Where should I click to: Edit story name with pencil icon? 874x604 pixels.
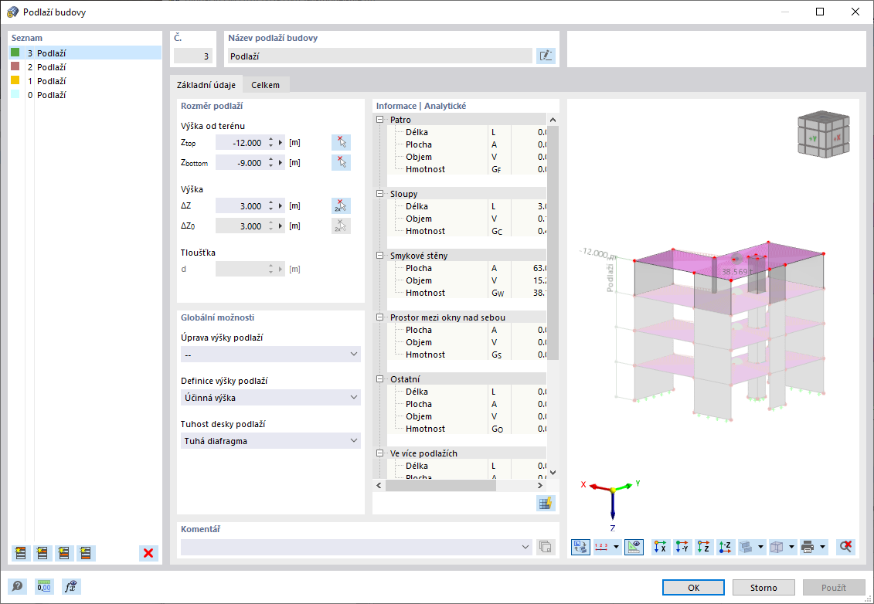click(x=546, y=56)
